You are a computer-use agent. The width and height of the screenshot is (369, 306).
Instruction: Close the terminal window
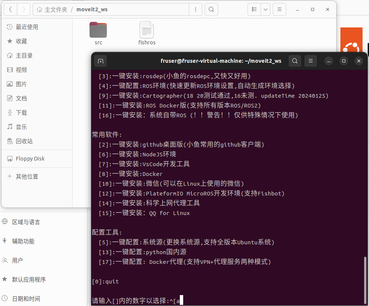click(x=358, y=61)
